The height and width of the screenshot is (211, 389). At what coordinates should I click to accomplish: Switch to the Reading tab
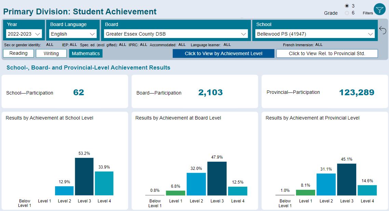click(x=18, y=53)
